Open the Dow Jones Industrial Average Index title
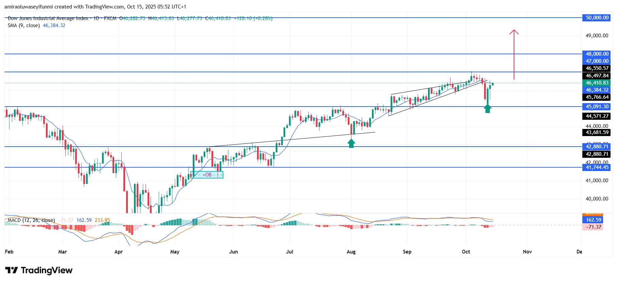 coord(48,18)
